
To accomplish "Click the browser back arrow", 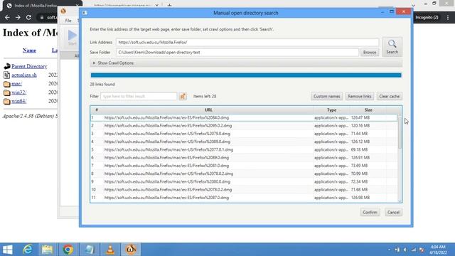I will point(7,17).
